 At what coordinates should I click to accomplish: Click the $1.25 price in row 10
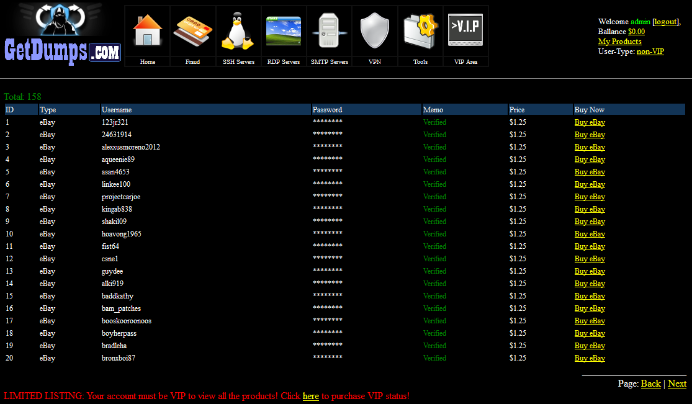point(518,234)
